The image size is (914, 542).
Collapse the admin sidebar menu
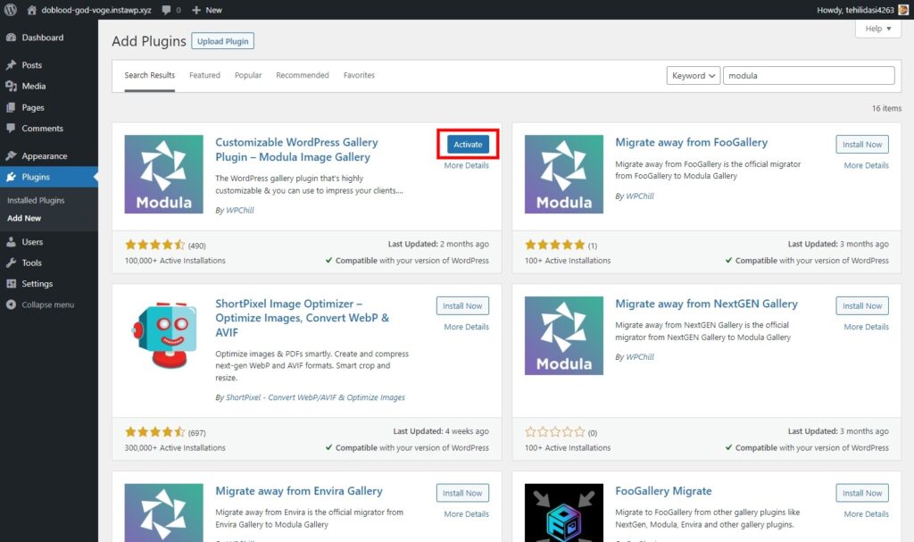pos(40,305)
